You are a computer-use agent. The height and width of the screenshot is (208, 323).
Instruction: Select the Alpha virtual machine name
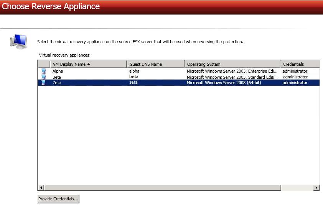click(x=58, y=71)
